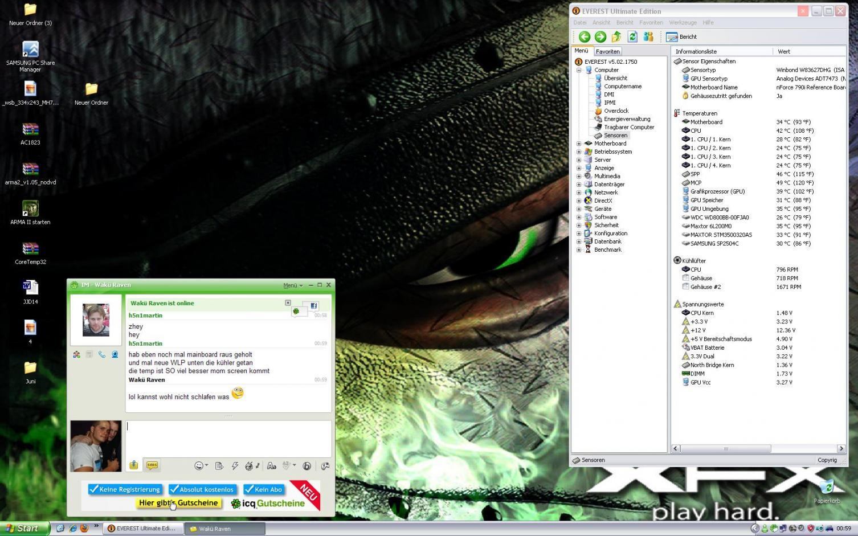
Task: Click the phone call icon below contact avatar
Action: (101, 354)
